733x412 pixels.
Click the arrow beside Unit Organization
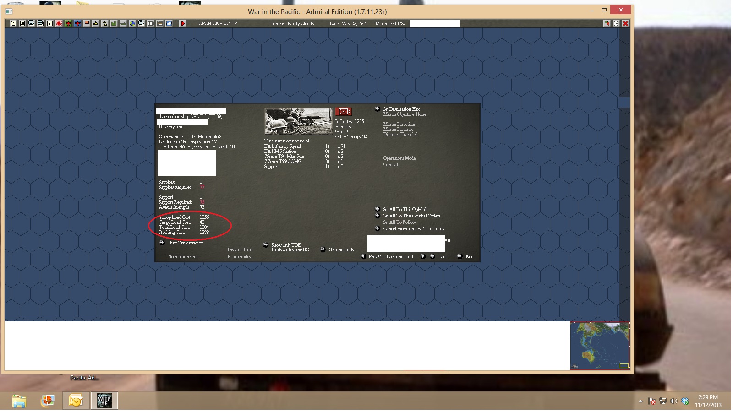click(162, 243)
